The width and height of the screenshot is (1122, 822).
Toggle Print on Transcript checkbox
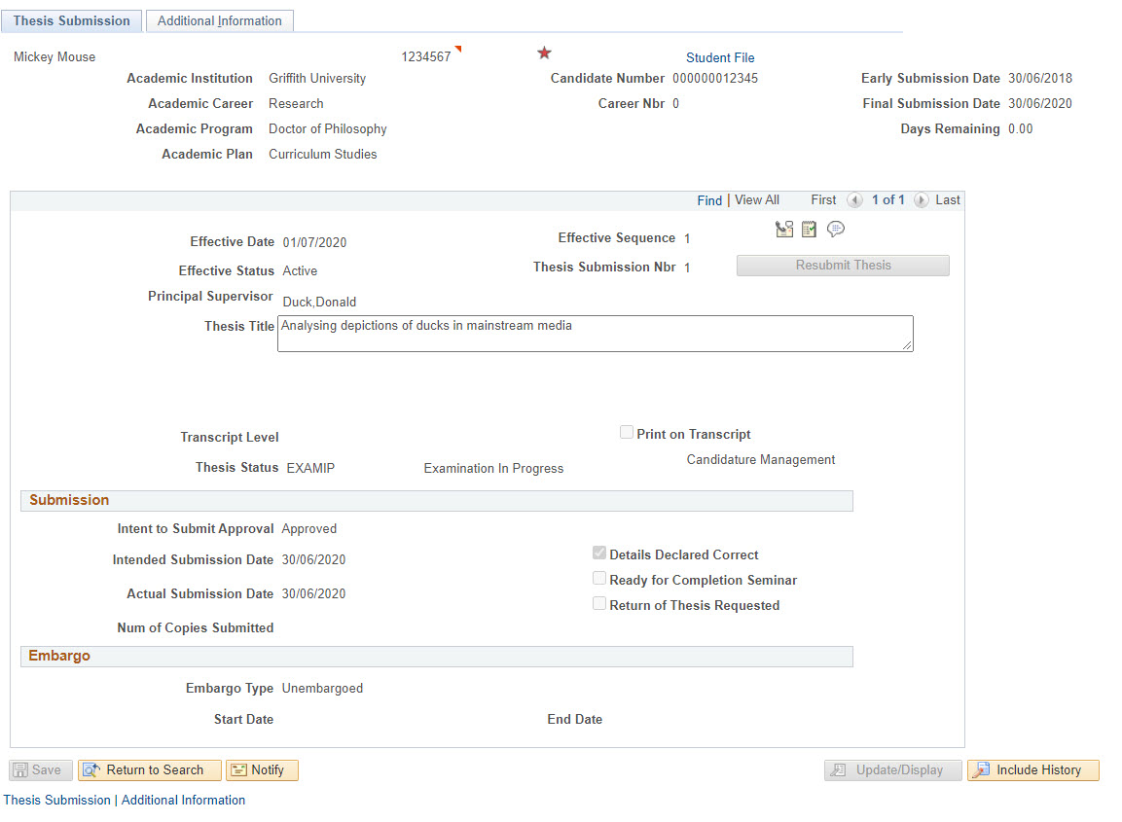point(627,433)
